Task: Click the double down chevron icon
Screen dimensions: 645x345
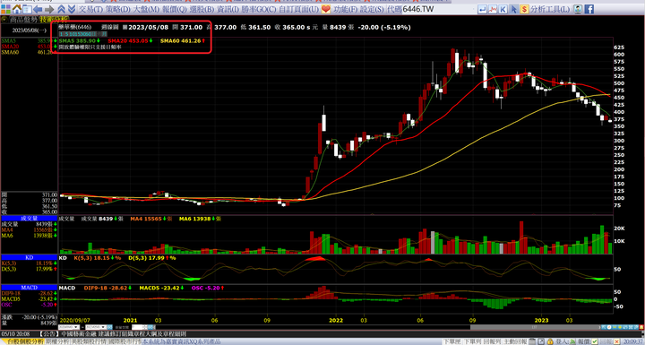Action: click(x=72, y=9)
